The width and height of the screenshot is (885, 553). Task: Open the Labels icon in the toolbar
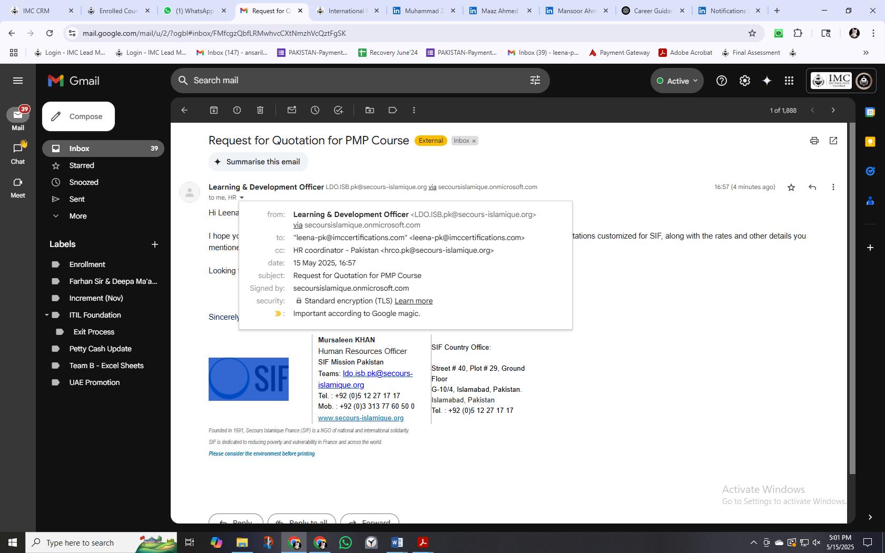click(393, 110)
